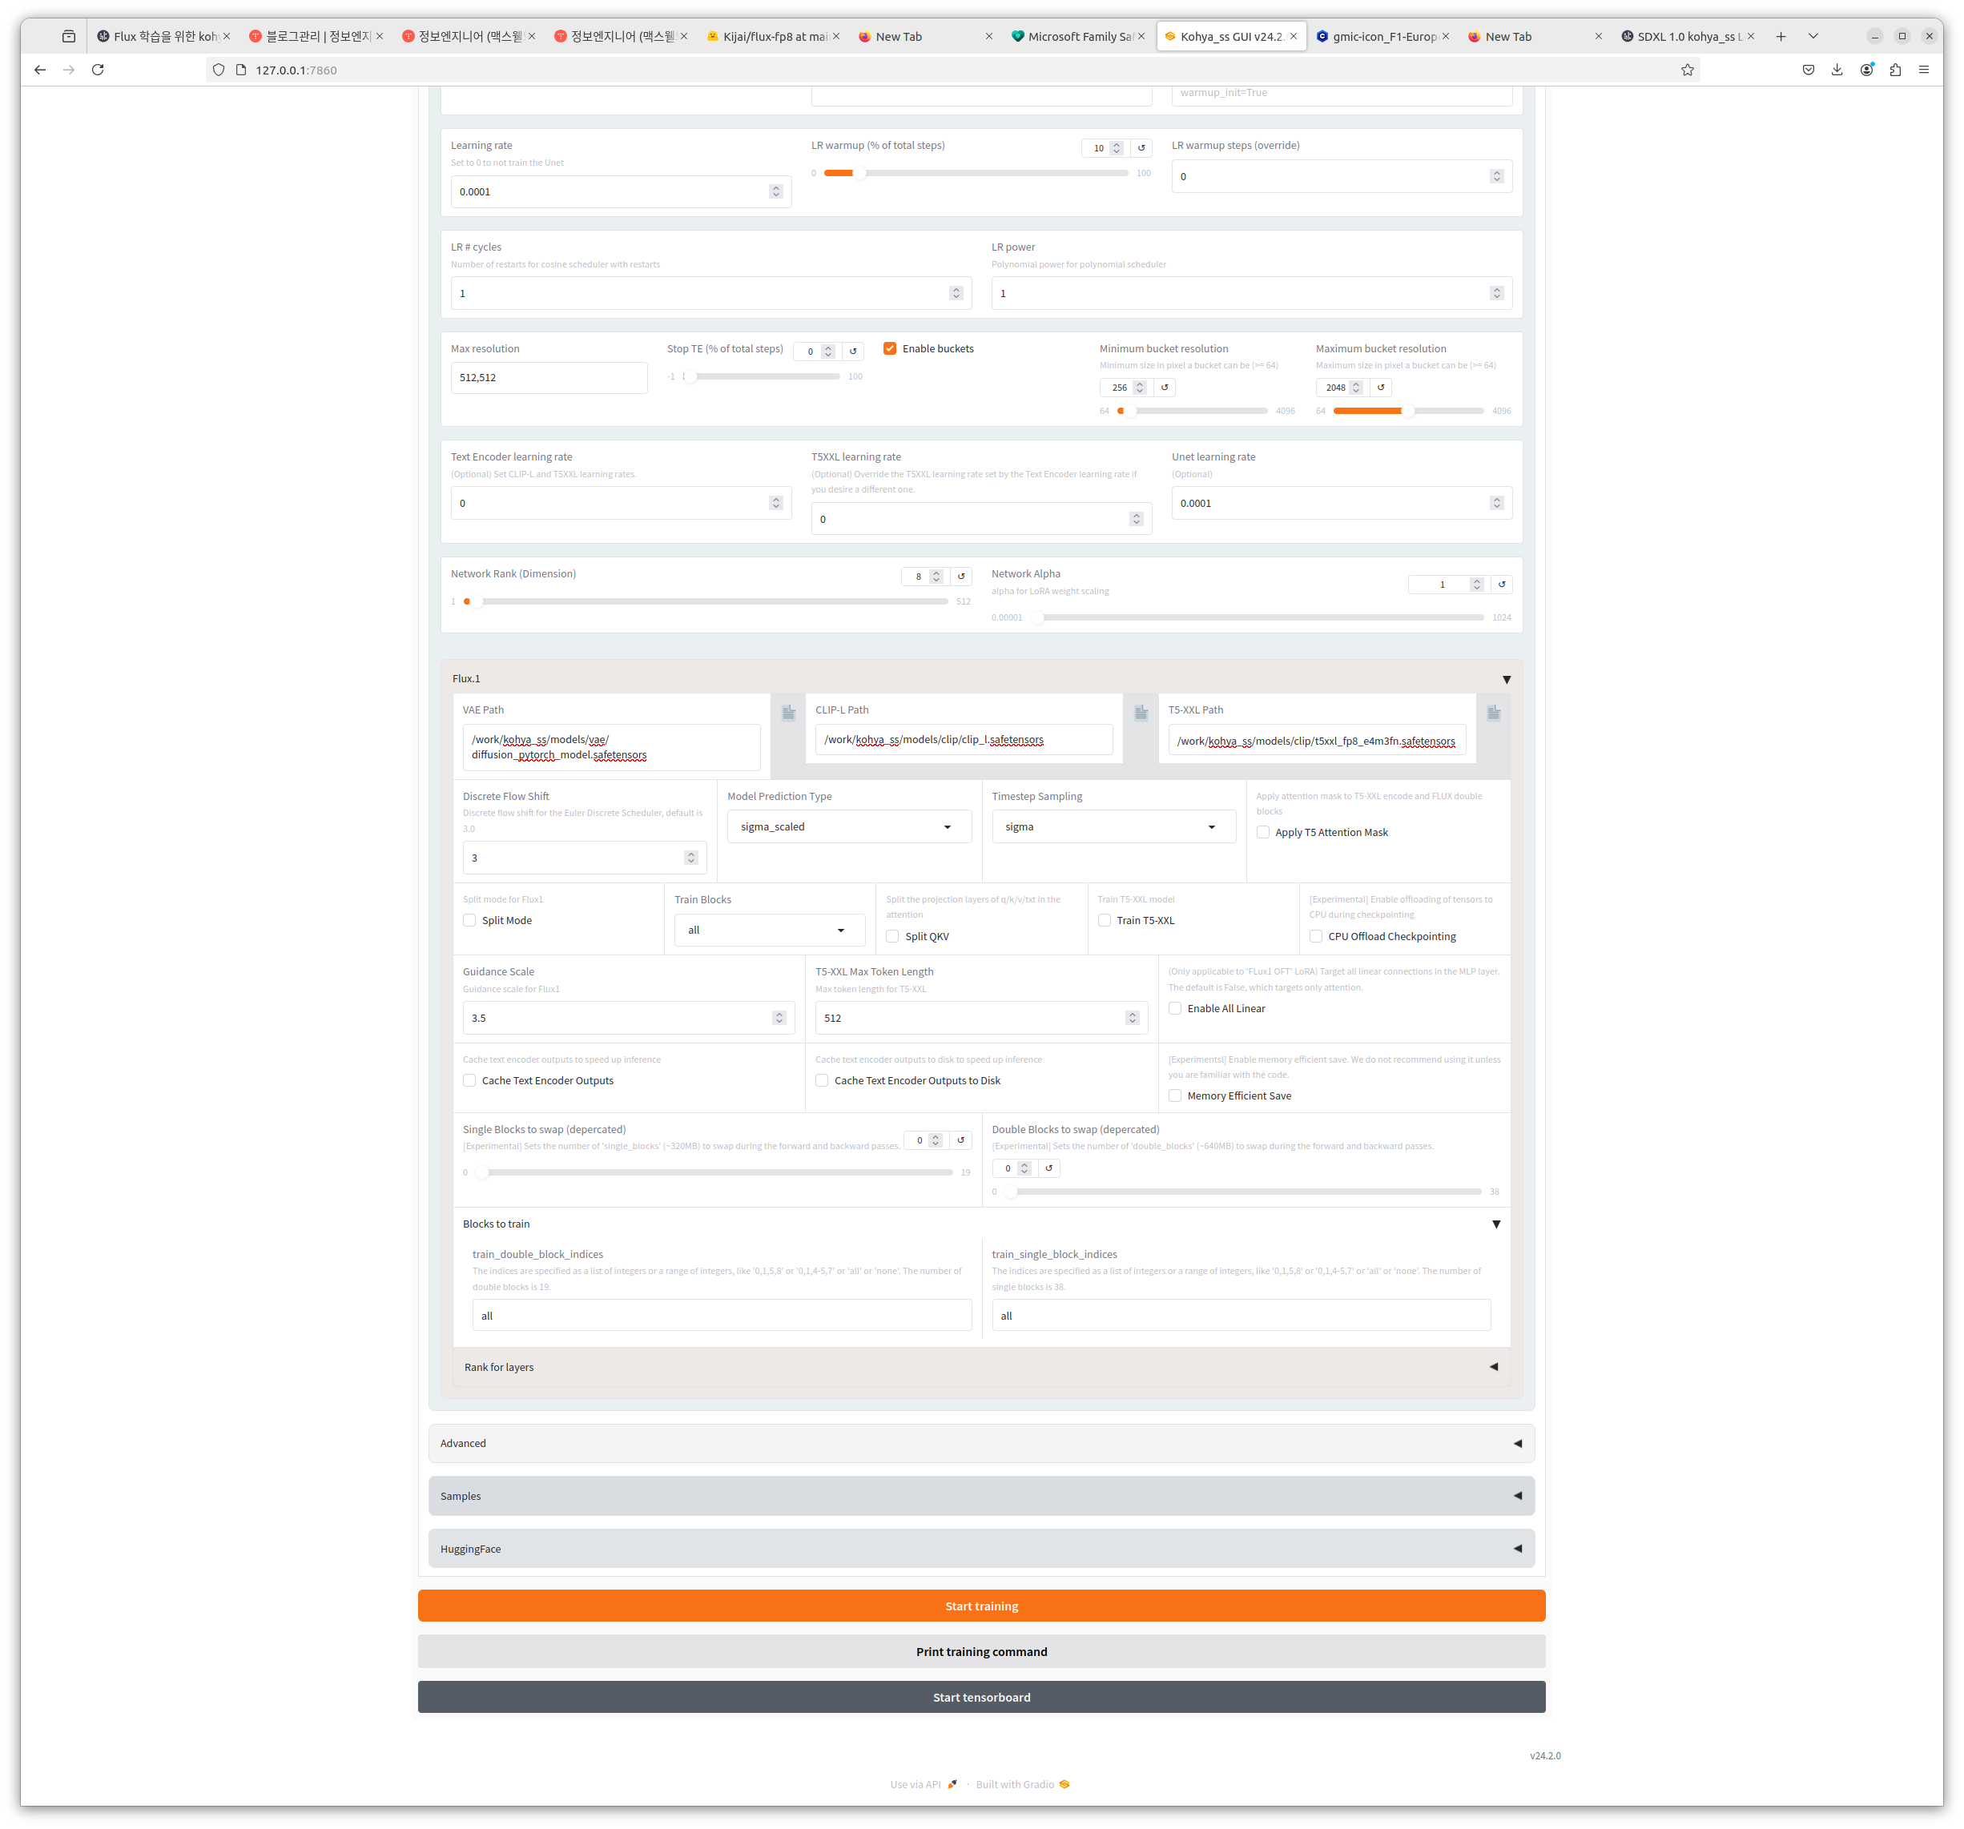This screenshot has height=1829, width=1964.
Task: Click Print training command button
Action: (981, 1651)
